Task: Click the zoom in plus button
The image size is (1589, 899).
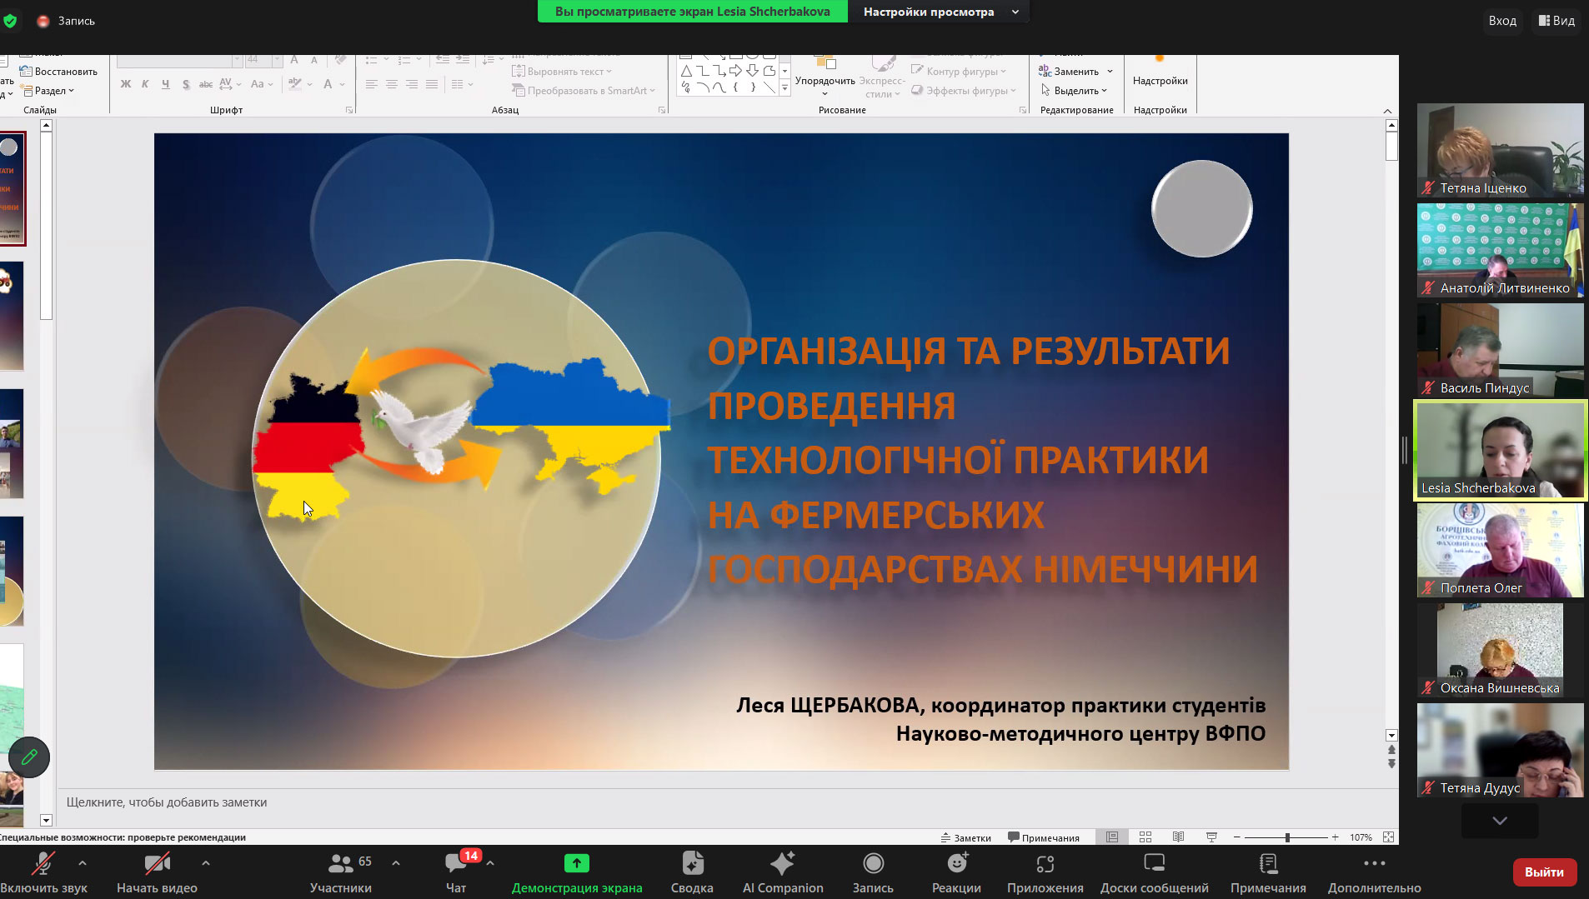Action: point(1336,837)
